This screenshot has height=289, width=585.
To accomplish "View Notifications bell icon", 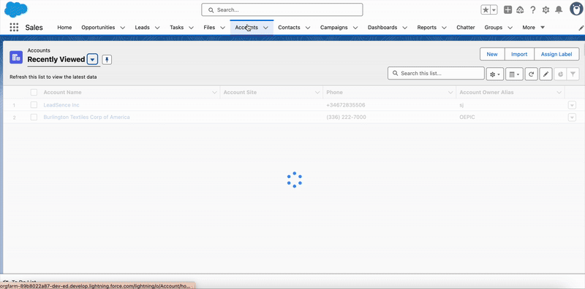I will (559, 10).
